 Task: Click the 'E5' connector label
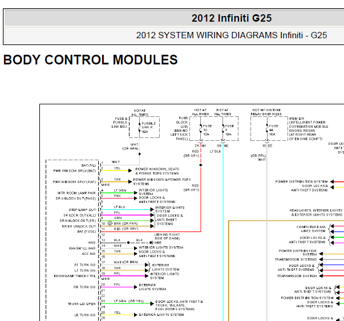click(x=270, y=146)
